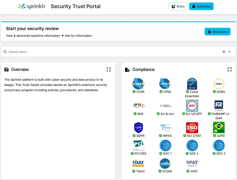Open the GDPR shield badge

pos(138,128)
